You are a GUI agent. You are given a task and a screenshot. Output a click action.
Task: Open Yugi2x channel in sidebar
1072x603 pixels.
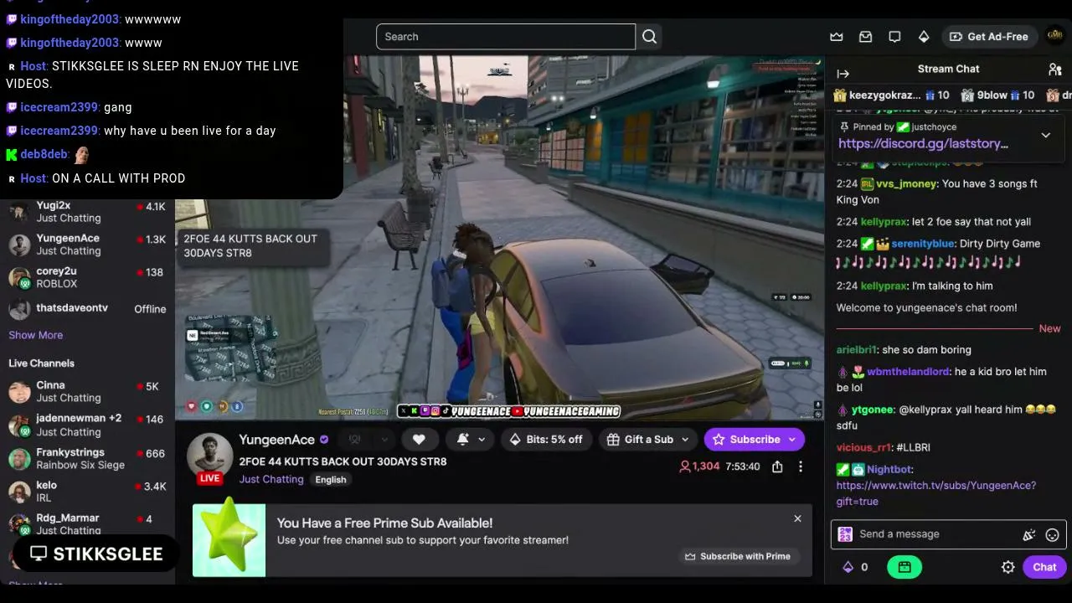point(87,212)
